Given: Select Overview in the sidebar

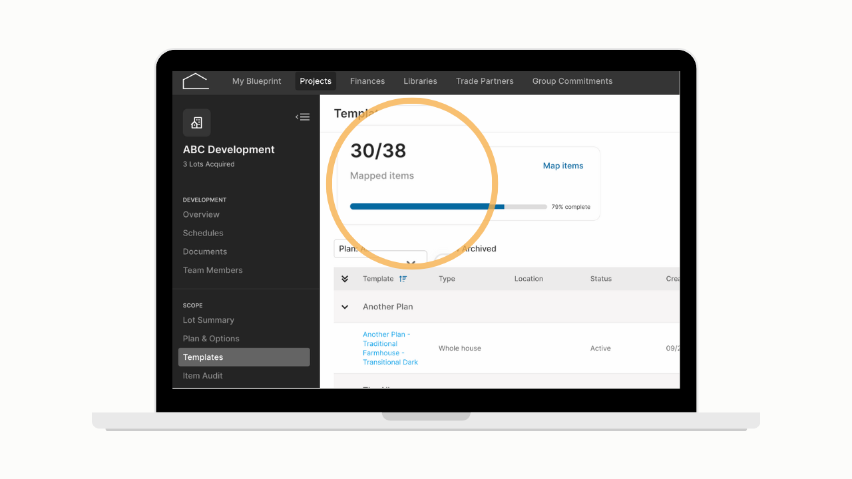Looking at the screenshot, I should tap(201, 214).
